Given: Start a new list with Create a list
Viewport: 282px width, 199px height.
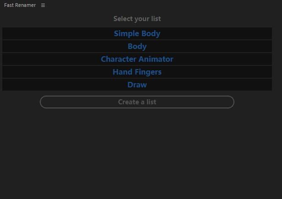Looking at the screenshot, I should [137, 102].
